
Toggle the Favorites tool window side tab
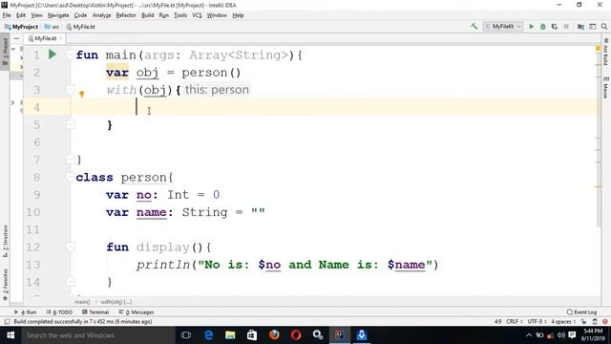click(5, 285)
